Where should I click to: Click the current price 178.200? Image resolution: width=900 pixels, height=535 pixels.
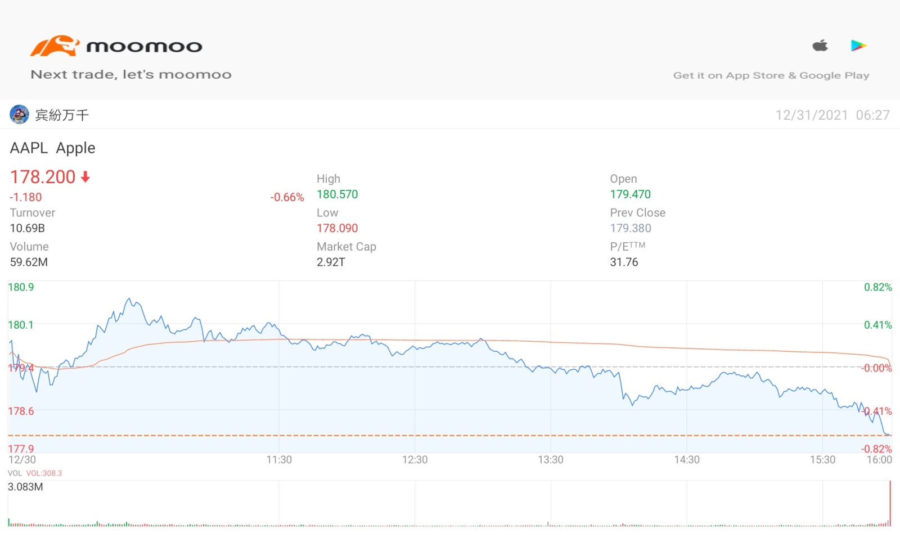43,177
